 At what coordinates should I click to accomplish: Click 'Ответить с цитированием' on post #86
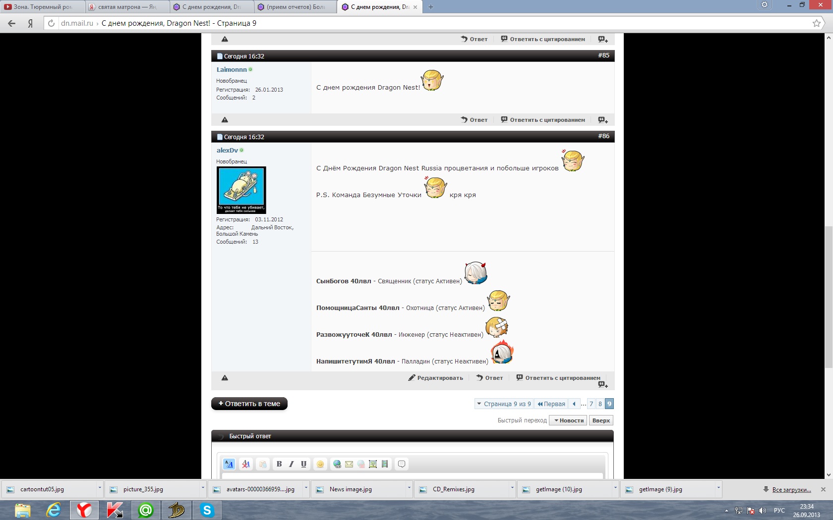pos(558,378)
